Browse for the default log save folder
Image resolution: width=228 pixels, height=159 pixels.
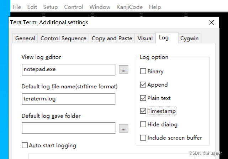(123, 128)
